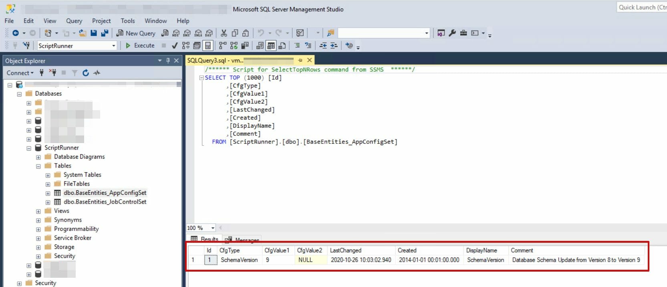Click the DAX query icon
The width and height of the screenshot is (667, 287).
[209, 33]
